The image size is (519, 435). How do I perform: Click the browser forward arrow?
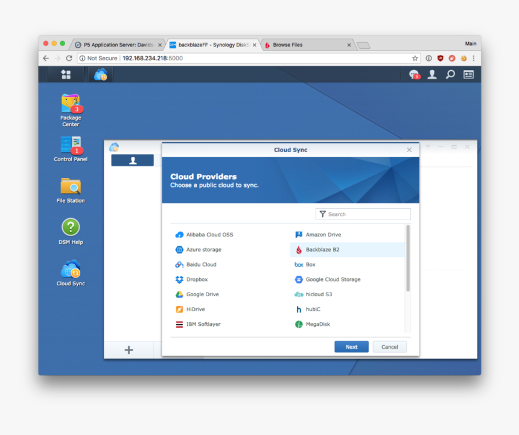(57, 58)
